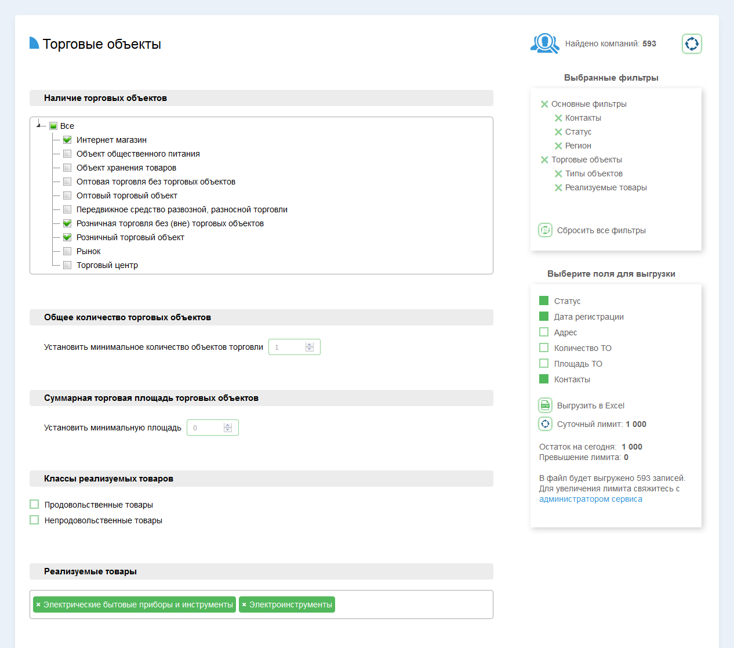Click the Выгрузить в Excel text button

590,406
